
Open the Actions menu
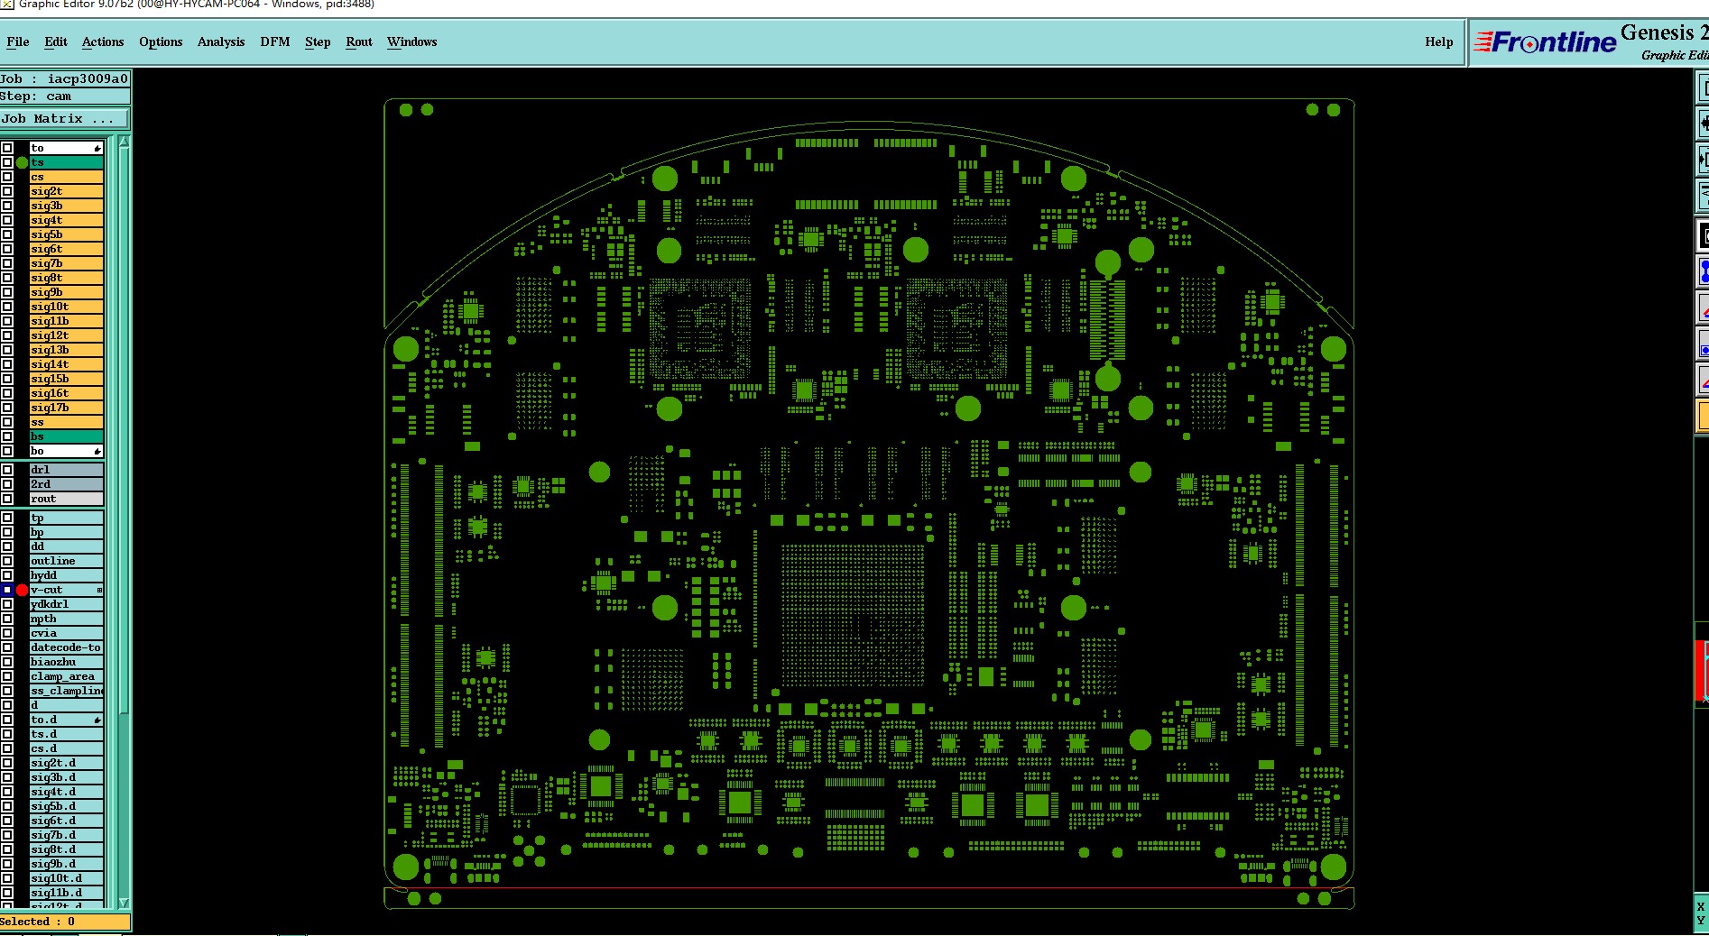(103, 41)
